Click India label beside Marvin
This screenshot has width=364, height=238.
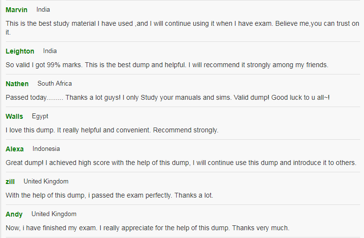click(x=43, y=10)
